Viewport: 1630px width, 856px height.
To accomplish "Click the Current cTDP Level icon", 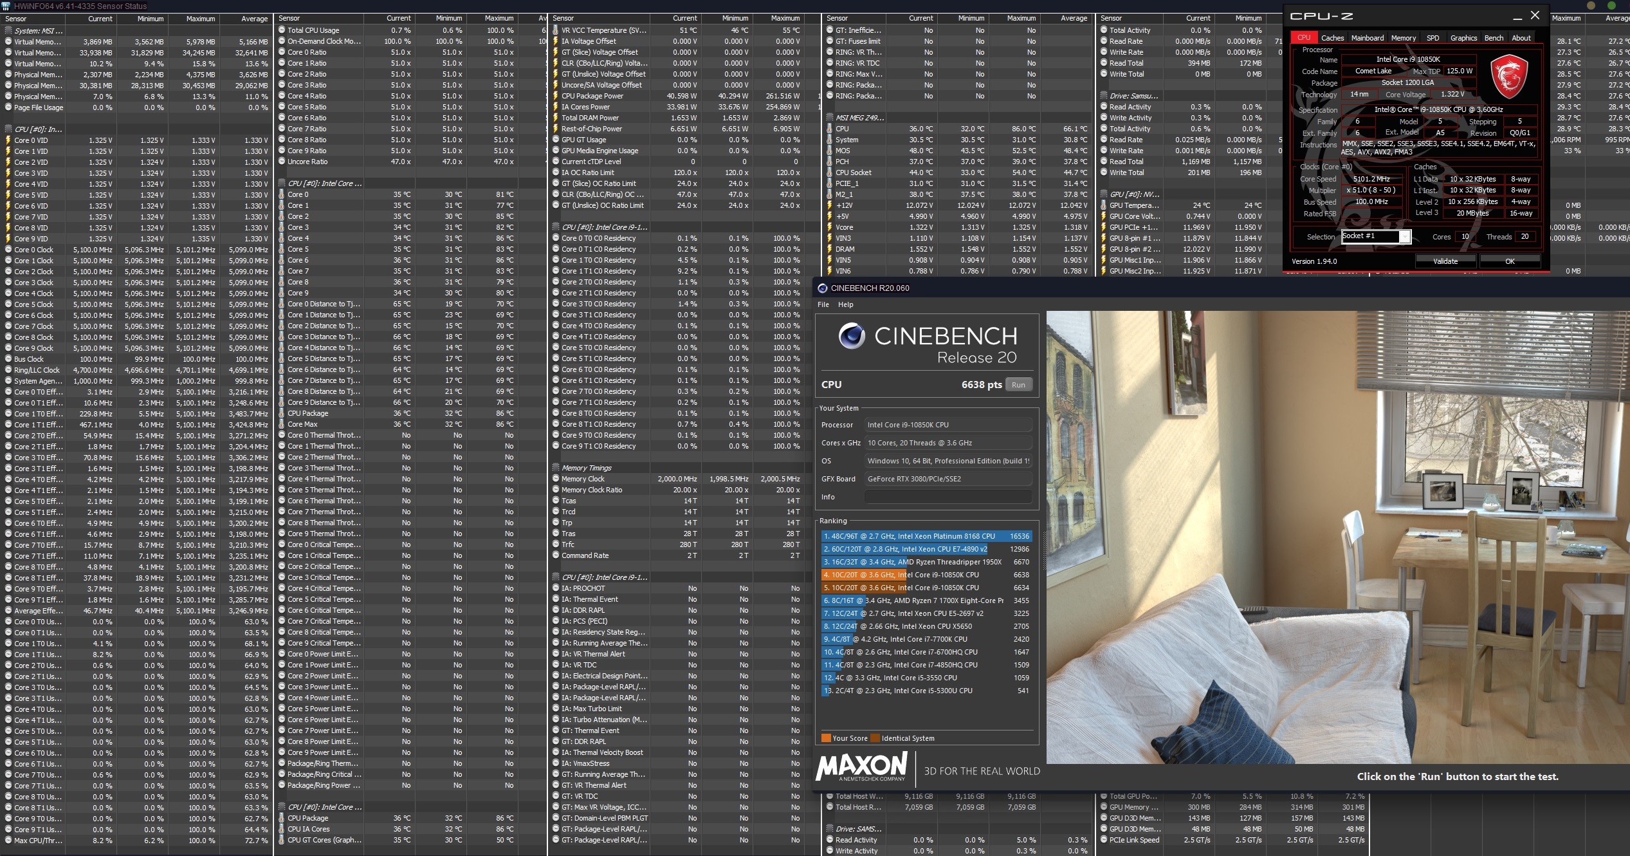I will click(556, 162).
